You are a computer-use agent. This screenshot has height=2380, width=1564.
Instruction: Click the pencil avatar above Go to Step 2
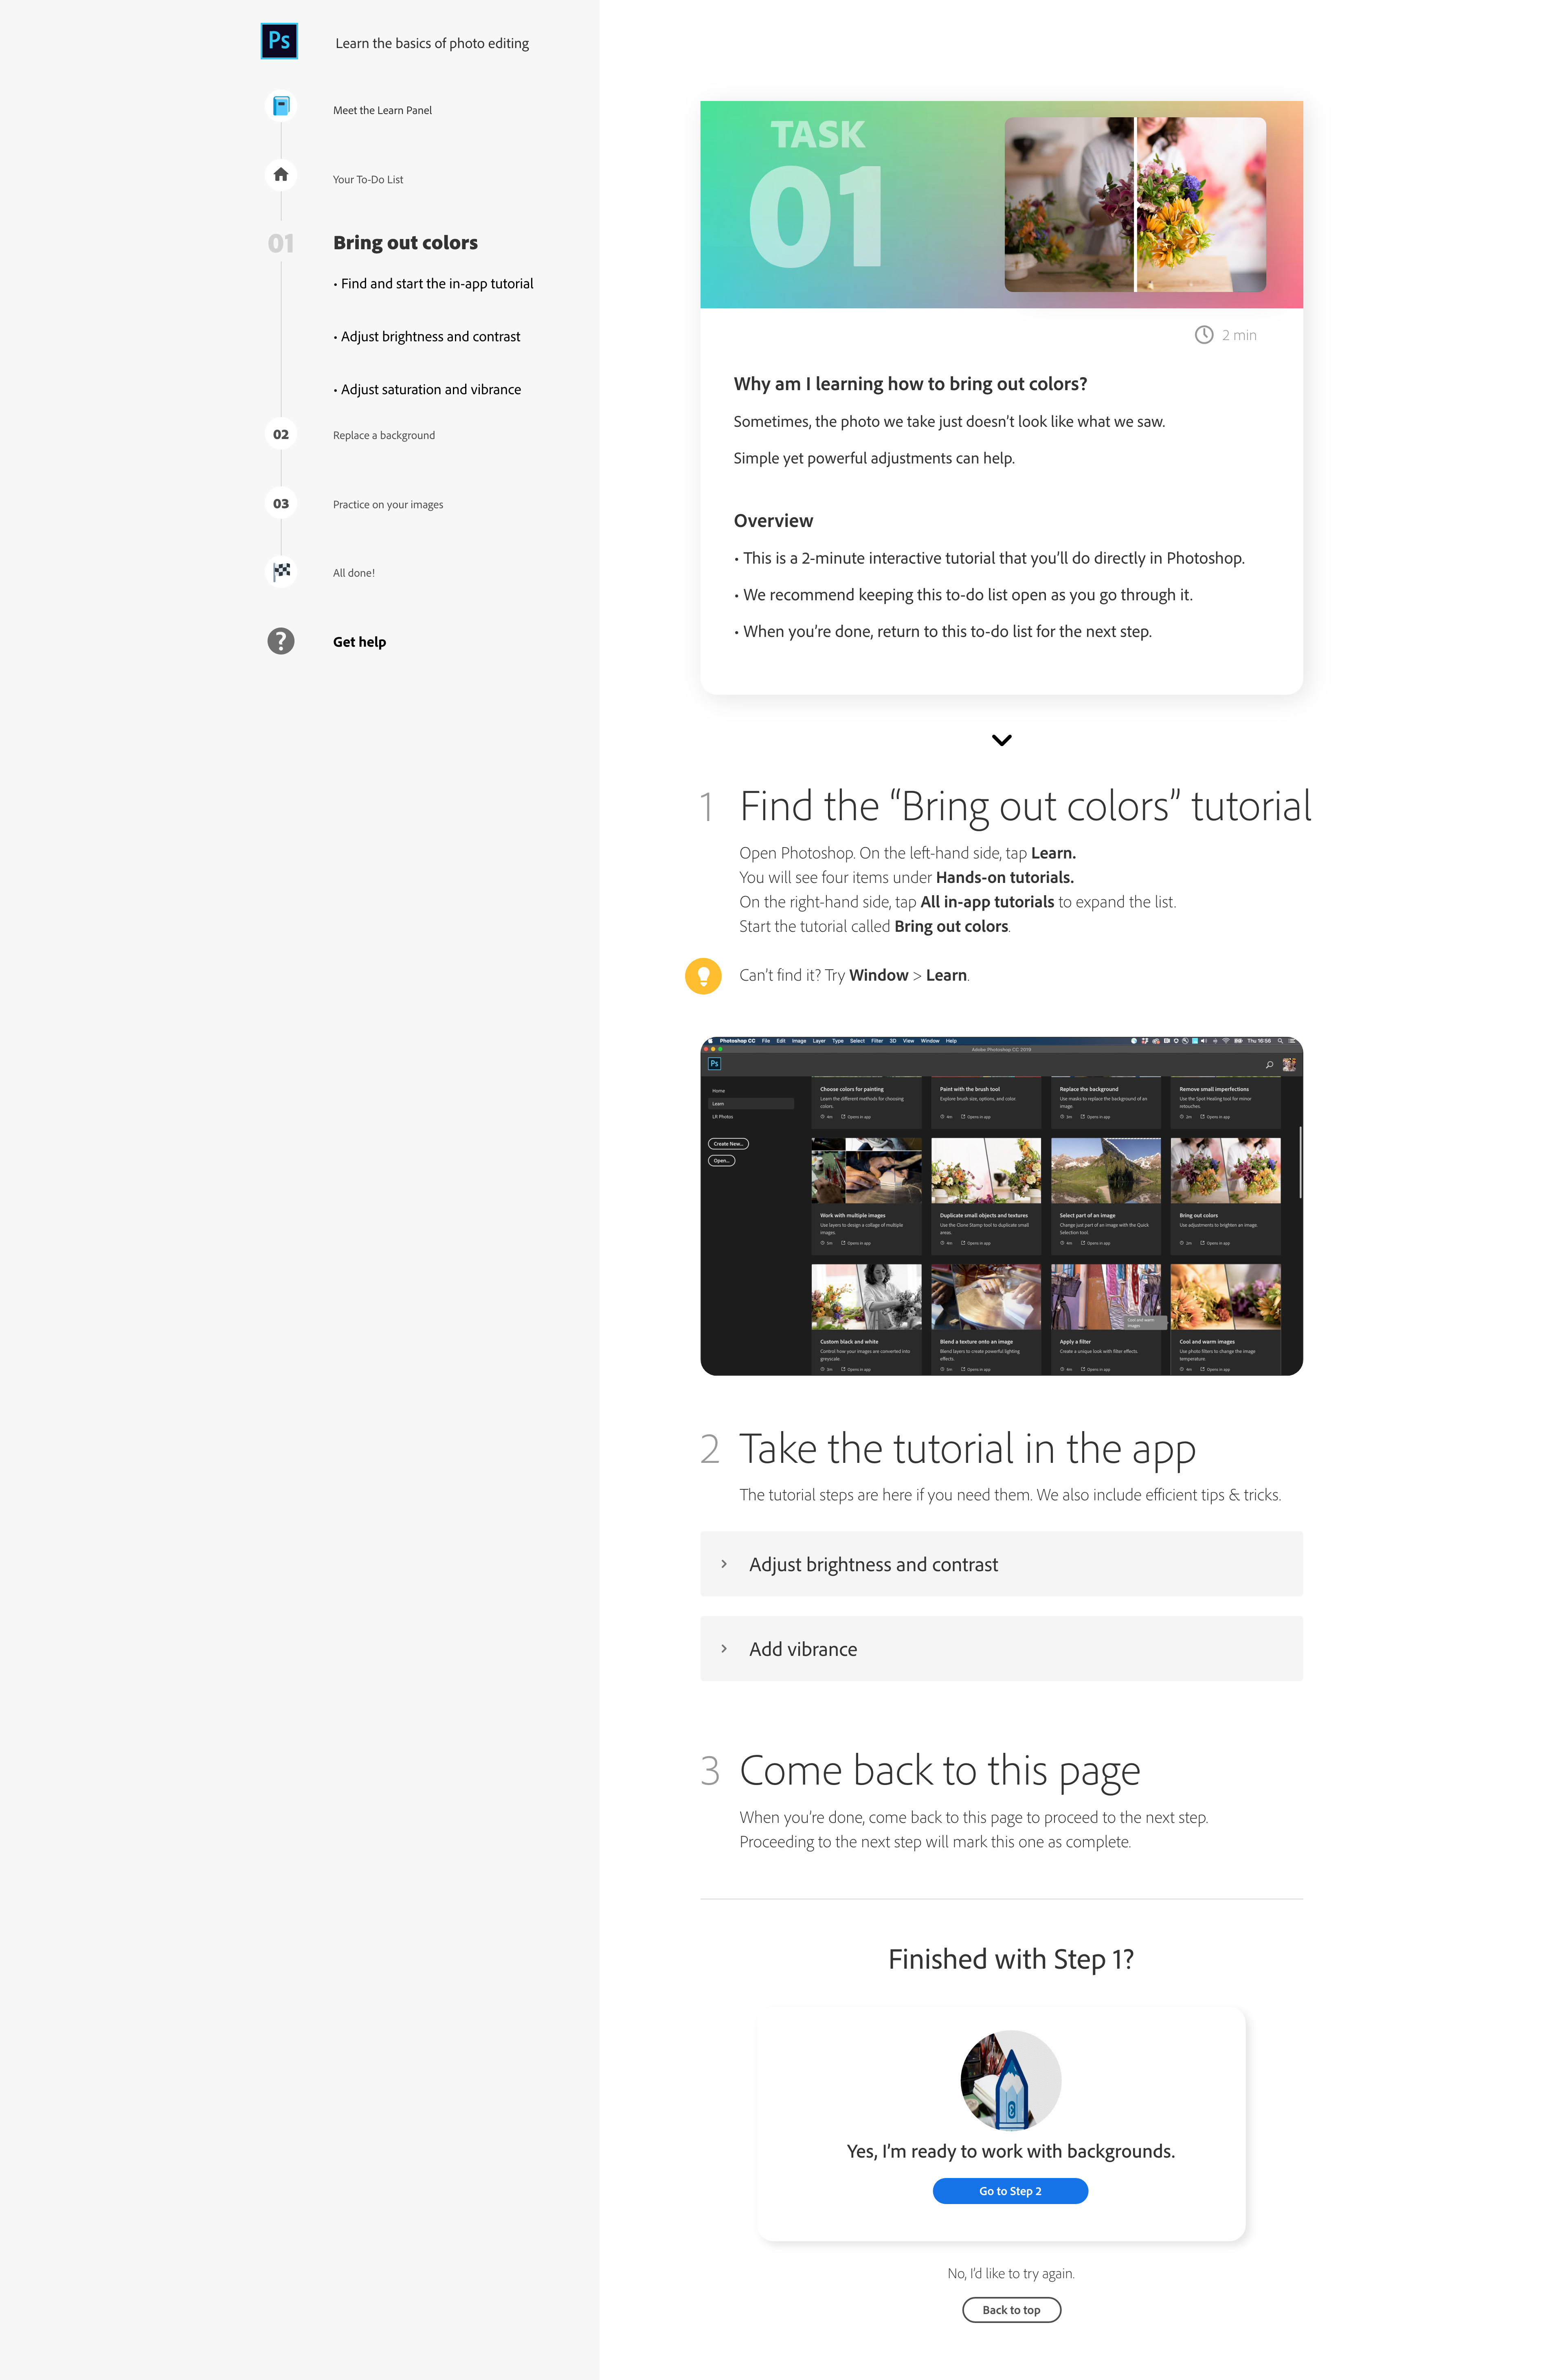coord(1010,2080)
